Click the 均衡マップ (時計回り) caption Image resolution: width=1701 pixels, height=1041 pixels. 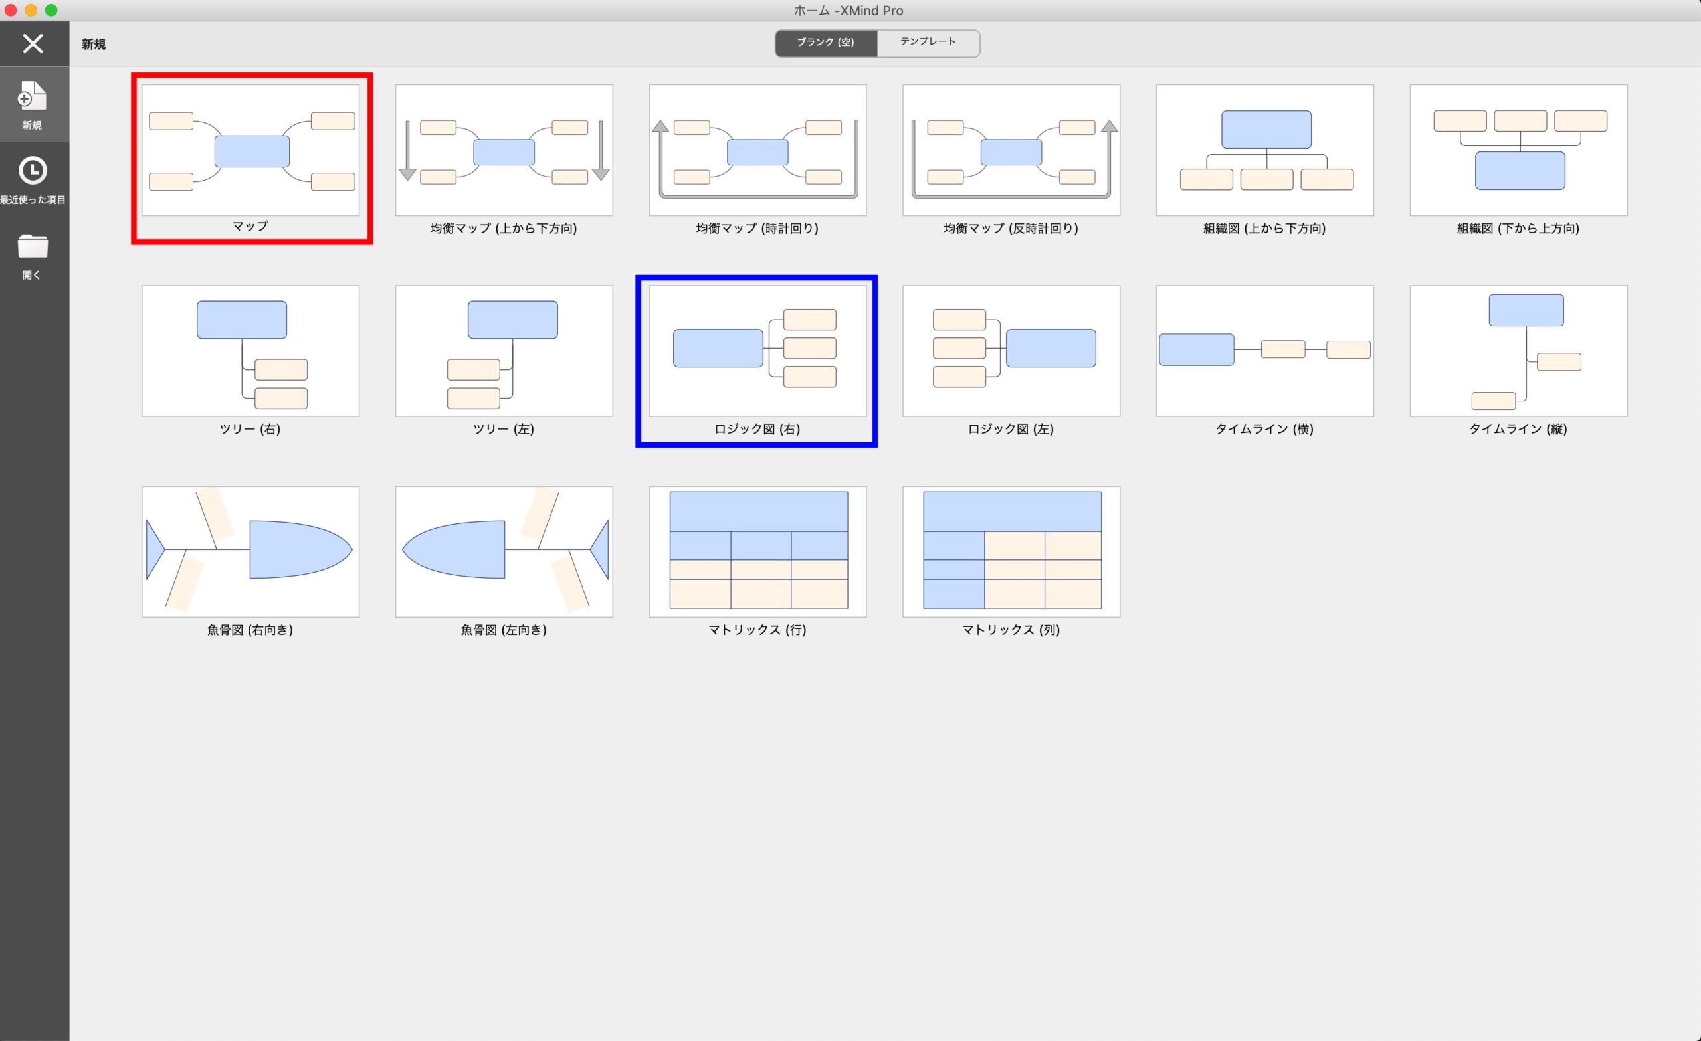(757, 228)
